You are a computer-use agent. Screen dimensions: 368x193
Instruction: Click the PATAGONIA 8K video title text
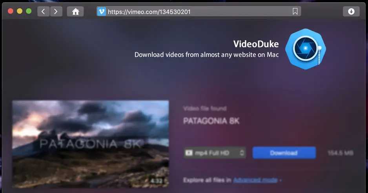click(211, 121)
